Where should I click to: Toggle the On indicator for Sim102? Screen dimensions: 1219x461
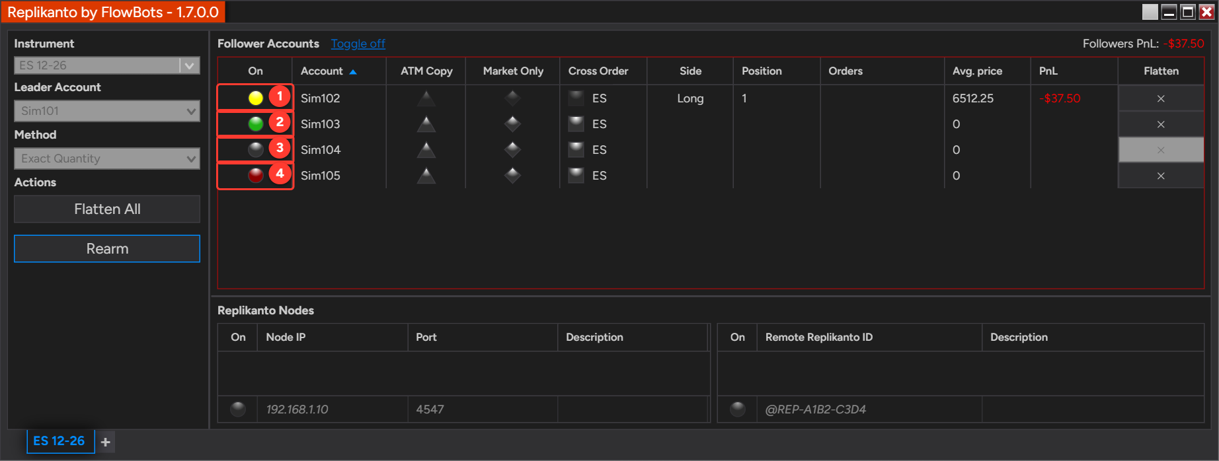[255, 98]
